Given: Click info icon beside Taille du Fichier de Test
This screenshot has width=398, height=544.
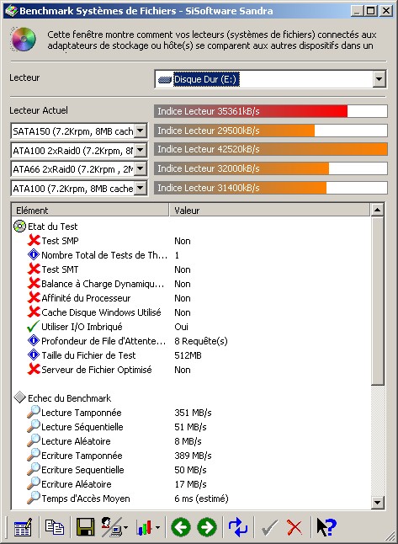Looking at the screenshot, I should [x=34, y=355].
